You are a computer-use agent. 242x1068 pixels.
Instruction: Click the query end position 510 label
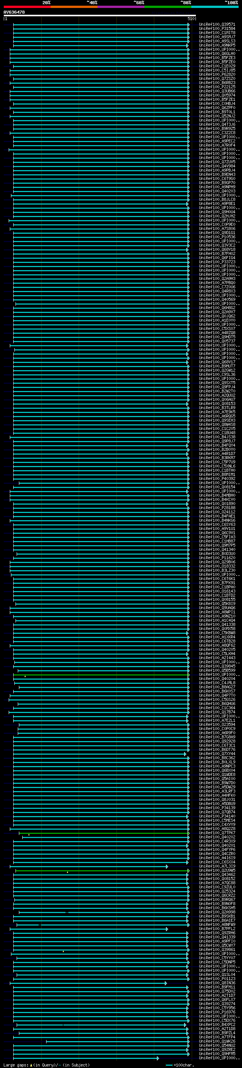(191, 19)
